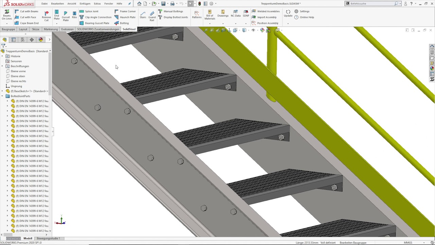The width and height of the screenshot is (435, 245).
Task: Open the Bewegungsstudie 1 tab
Action: pyautogui.click(x=48, y=239)
